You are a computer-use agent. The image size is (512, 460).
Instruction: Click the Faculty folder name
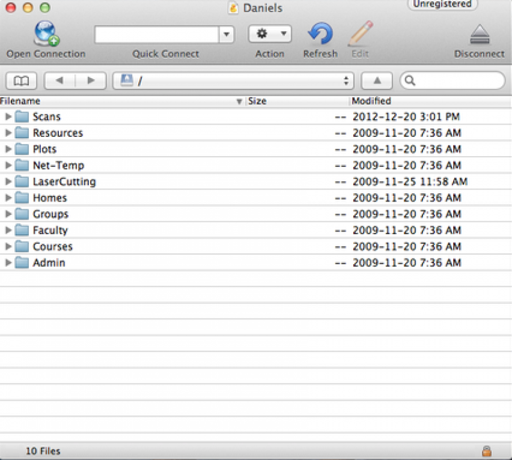pos(51,230)
